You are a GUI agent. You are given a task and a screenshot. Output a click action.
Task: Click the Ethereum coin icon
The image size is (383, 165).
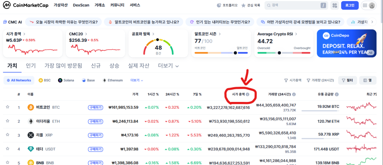(31, 121)
